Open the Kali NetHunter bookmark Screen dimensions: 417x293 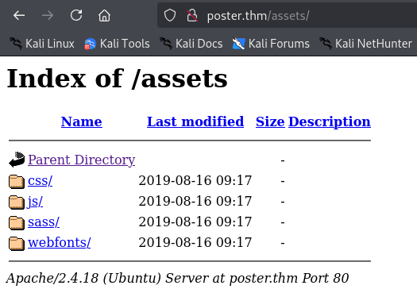[365, 44]
